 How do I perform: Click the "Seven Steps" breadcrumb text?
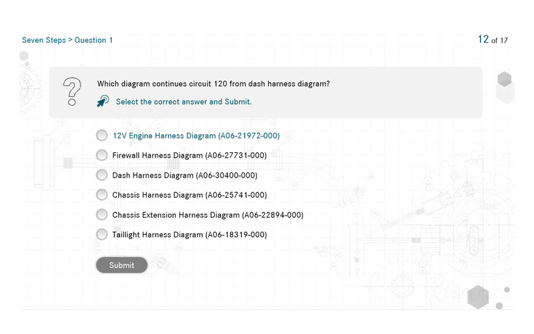[x=43, y=40]
